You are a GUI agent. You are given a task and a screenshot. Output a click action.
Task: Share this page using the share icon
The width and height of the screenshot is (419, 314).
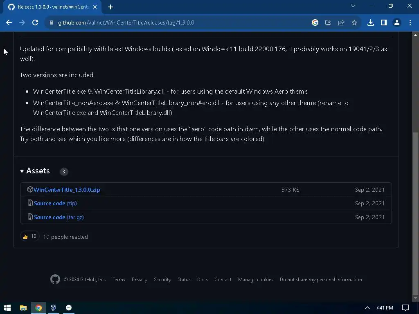[341, 23]
